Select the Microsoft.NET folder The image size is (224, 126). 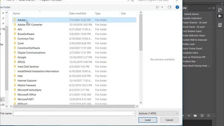26,99
